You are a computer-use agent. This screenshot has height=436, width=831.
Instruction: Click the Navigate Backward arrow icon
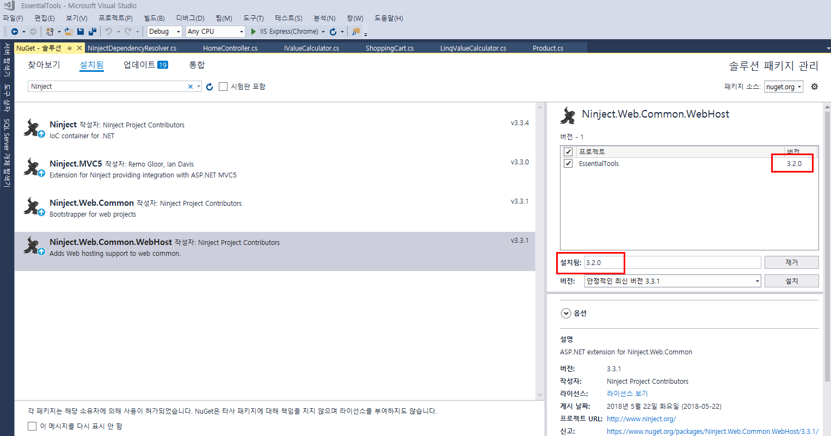(15, 32)
